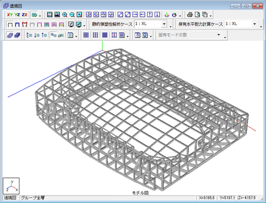Toggle the group (G) list display
This screenshot has width=266, height=203.
[x=54, y=35]
